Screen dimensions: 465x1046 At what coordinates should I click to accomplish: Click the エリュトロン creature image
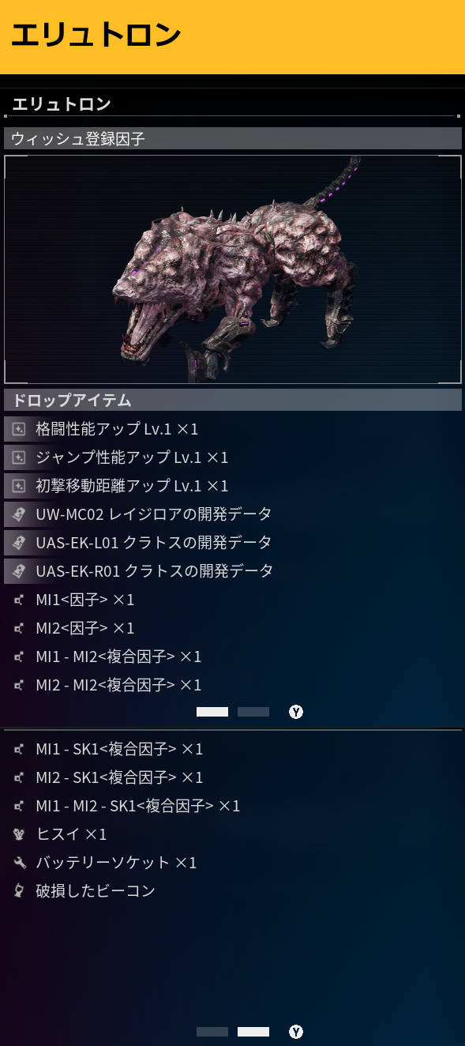(233, 269)
